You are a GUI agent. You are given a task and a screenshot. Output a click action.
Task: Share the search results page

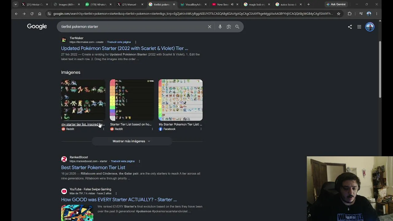(x=350, y=27)
